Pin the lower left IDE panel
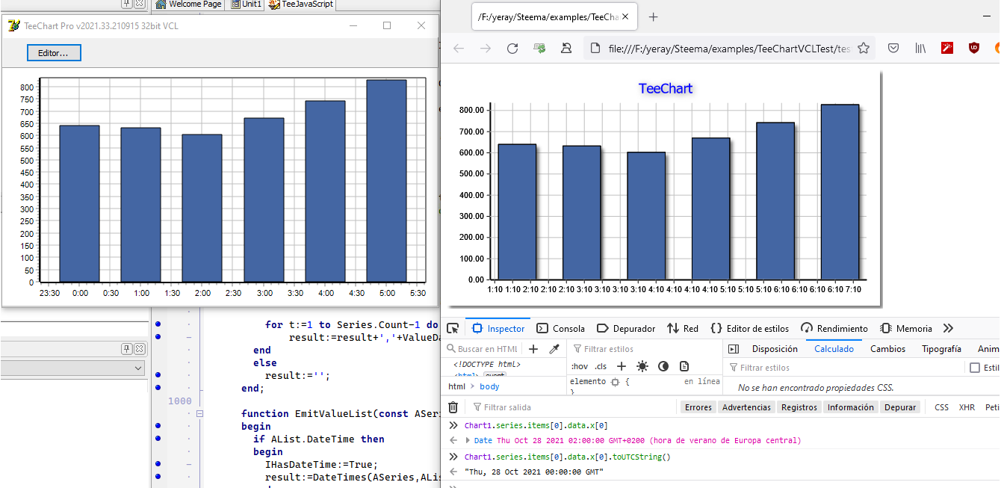Image resolution: width=1001 pixels, height=488 pixels. coord(127,349)
